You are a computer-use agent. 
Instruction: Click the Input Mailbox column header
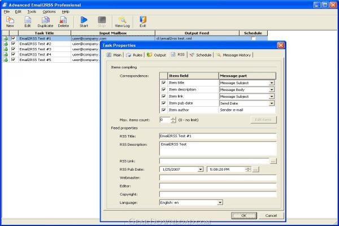113,33
